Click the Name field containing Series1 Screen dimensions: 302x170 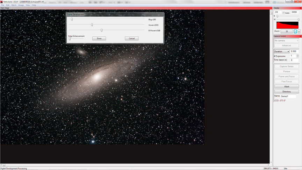pos(288,96)
